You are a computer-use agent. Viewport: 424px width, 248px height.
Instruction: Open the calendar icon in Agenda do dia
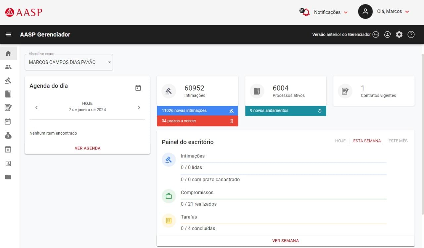138,88
